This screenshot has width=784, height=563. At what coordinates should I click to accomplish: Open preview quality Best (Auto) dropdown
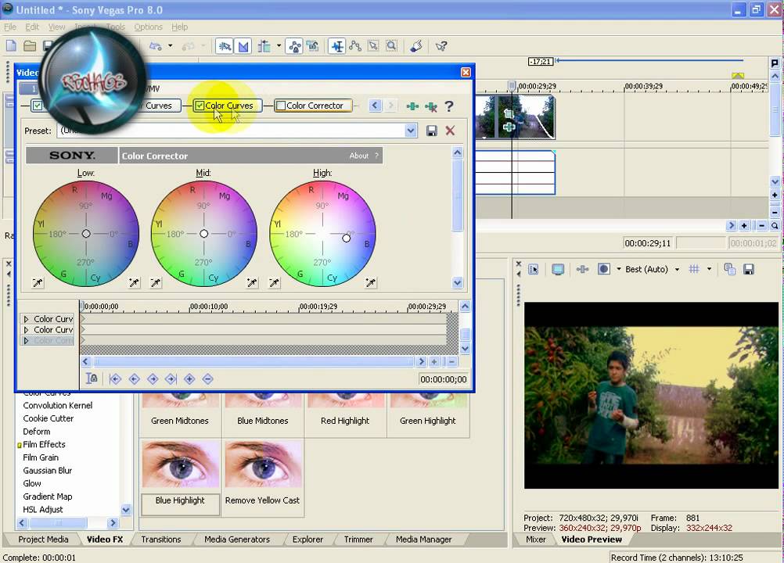[677, 270]
